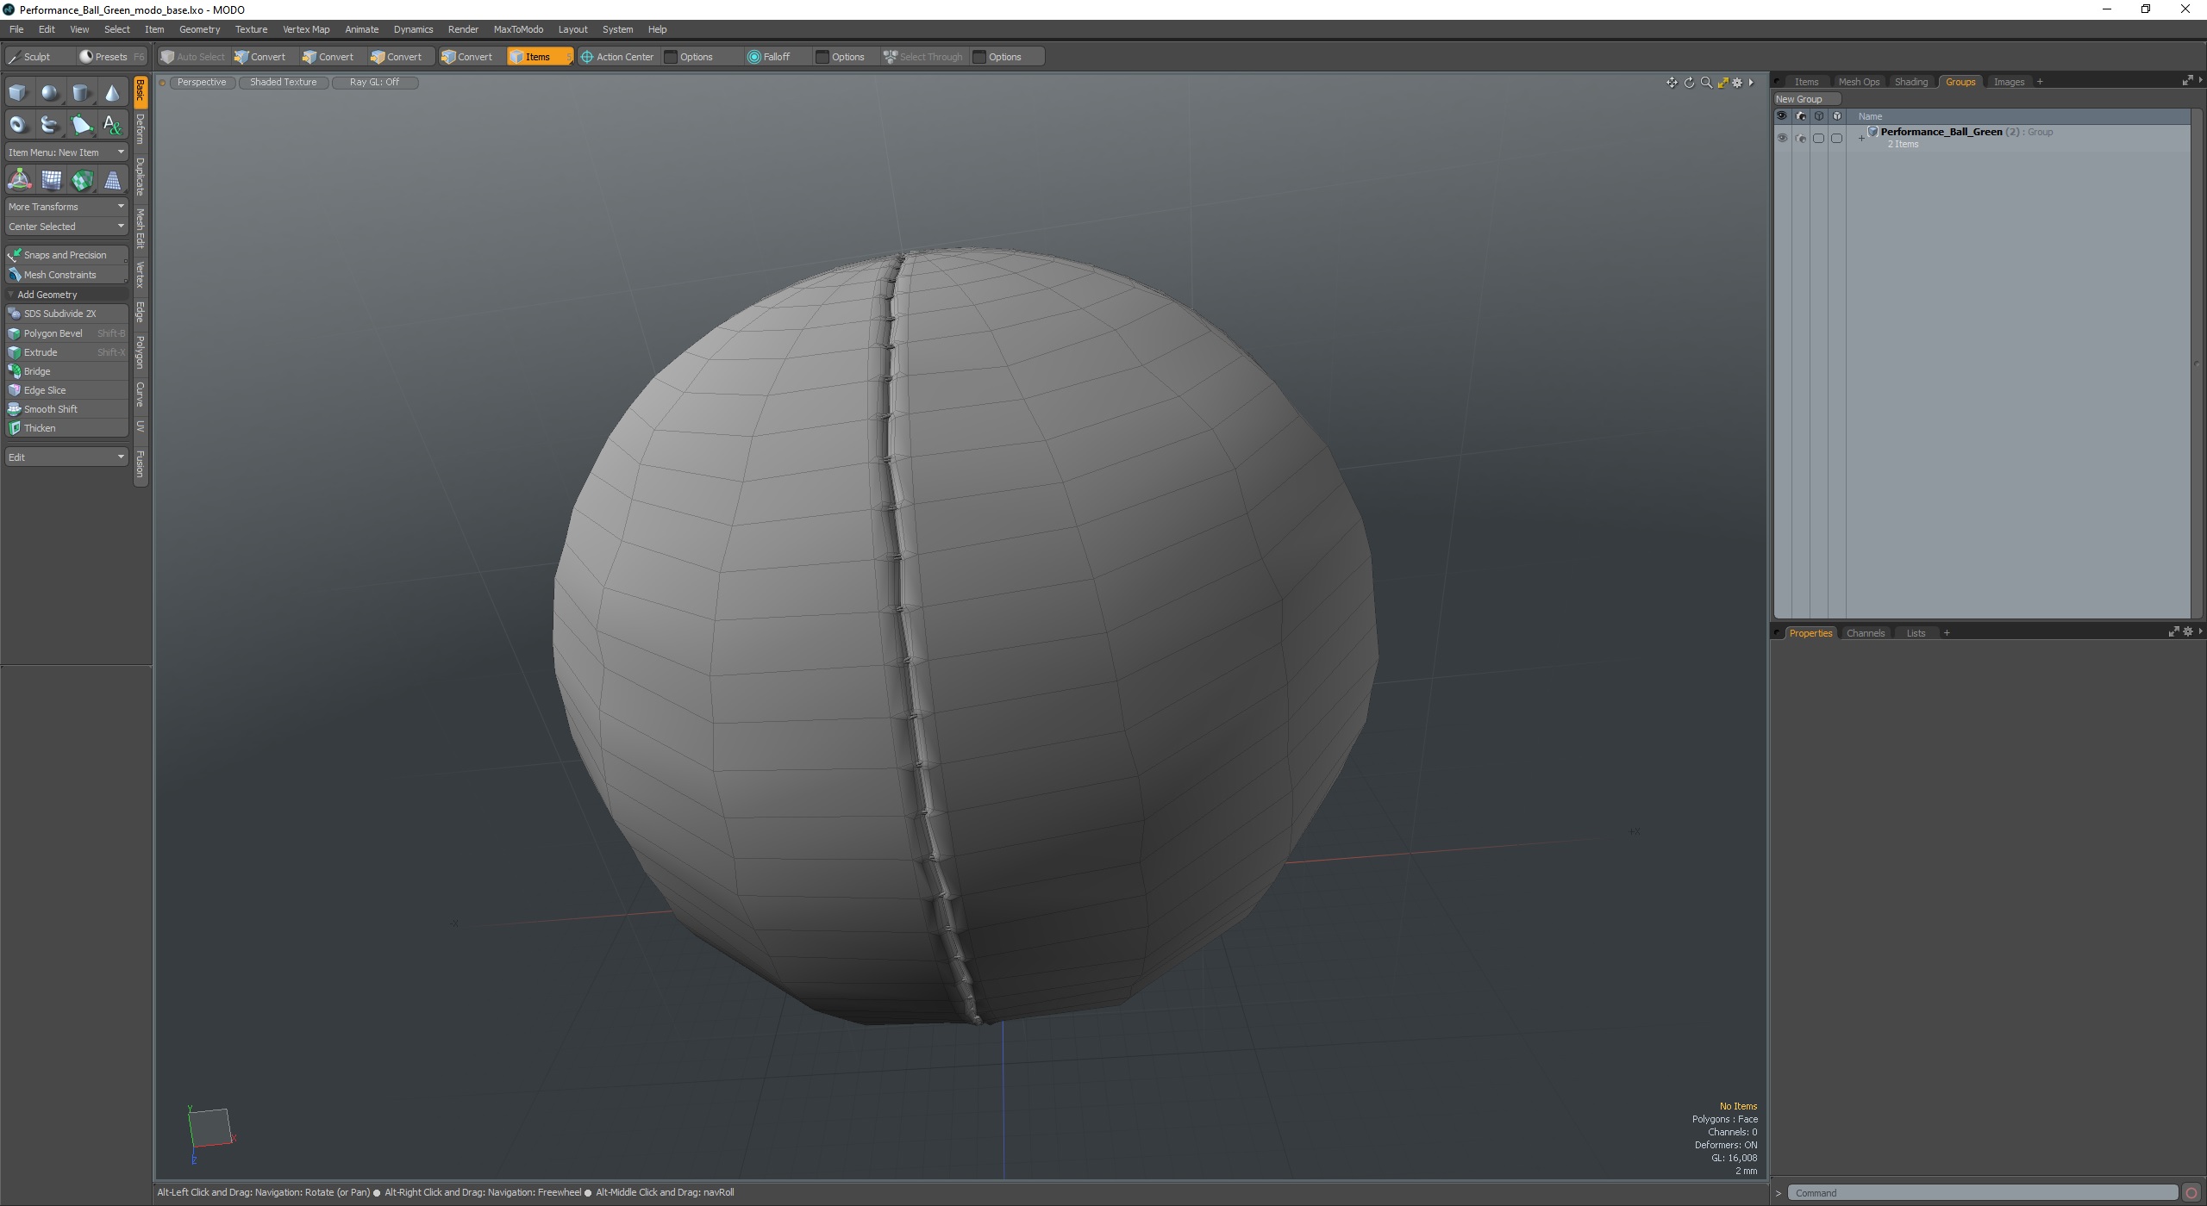This screenshot has width=2207, height=1206.
Task: Select the Text tool icon
Action: (x=113, y=125)
